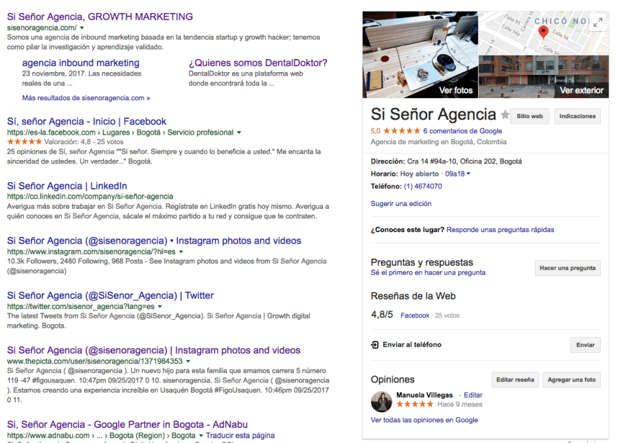Open the Facebook link under Reseñas de la Web

(415, 315)
